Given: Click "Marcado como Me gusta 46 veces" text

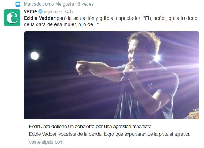Looking at the screenshot, I should point(59,4).
